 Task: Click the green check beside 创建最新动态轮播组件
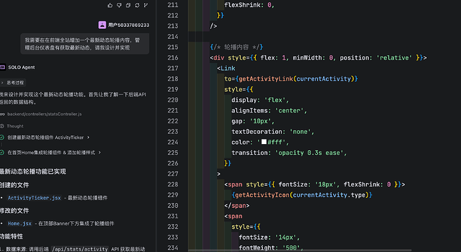click(2, 137)
